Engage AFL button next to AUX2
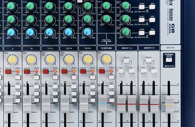The height and width of the screenshot is (127, 195). click(152, 7)
